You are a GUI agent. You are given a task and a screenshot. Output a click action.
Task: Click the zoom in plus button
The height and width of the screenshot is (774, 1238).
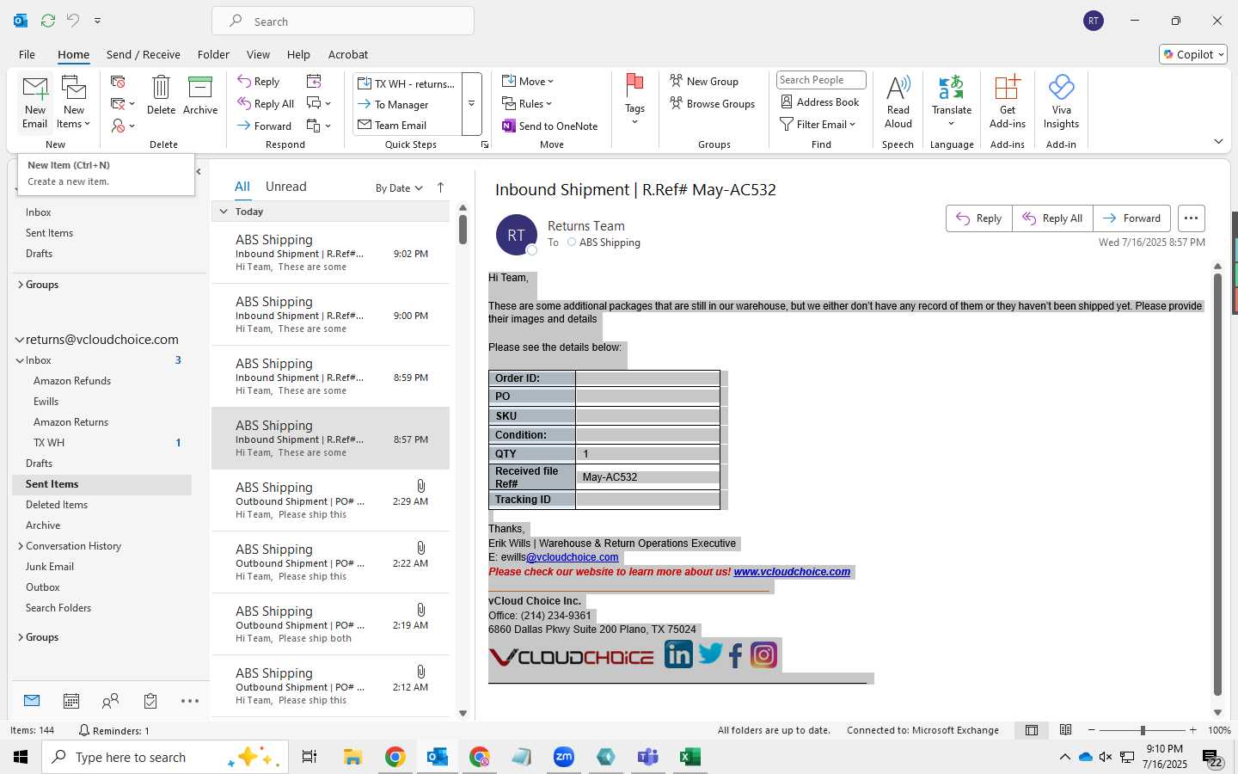(1192, 730)
